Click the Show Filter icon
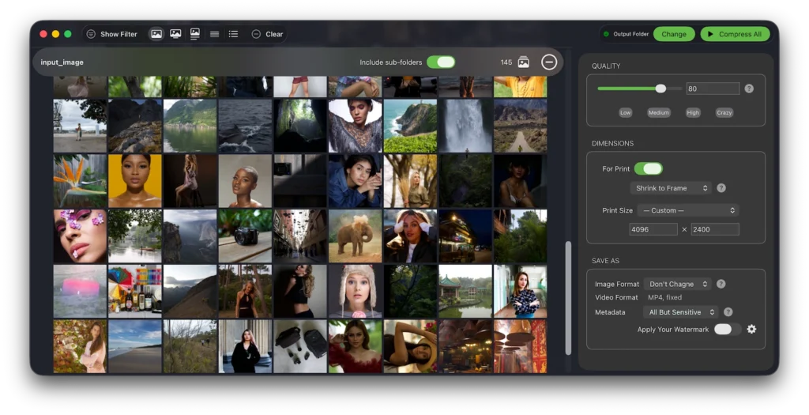The image size is (809, 415). (x=91, y=34)
